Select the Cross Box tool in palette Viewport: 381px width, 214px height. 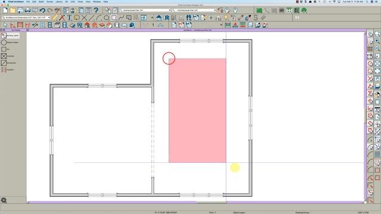pos(8,56)
